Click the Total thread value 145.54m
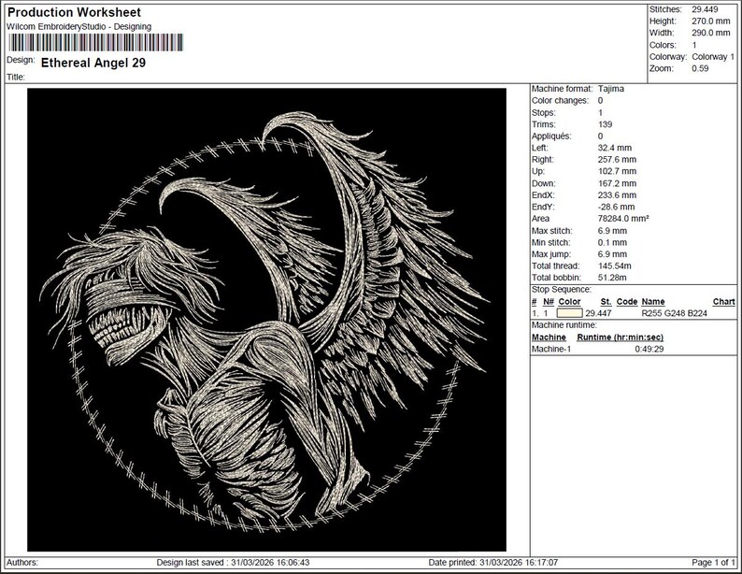The width and height of the screenshot is (742, 574). [x=614, y=265]
